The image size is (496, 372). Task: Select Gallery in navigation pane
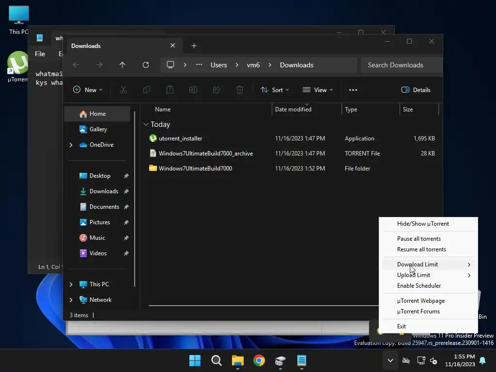(97, 129)
